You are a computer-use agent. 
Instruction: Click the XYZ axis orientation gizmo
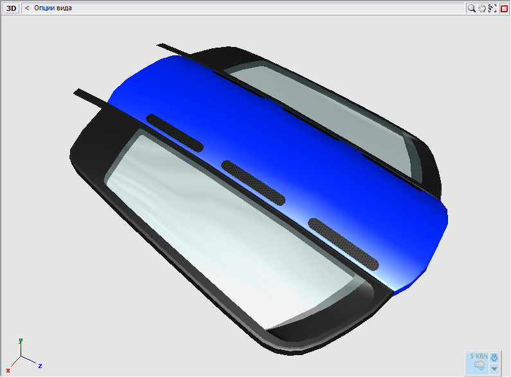24,356
